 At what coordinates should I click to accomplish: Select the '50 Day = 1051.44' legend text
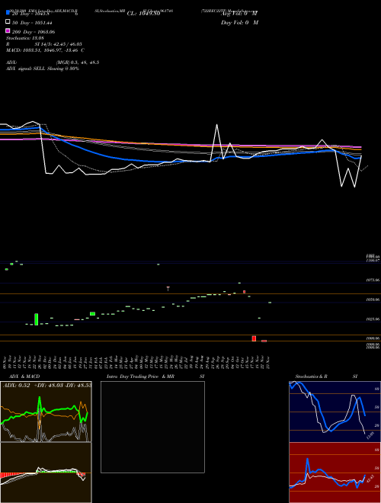pos(32,23)
